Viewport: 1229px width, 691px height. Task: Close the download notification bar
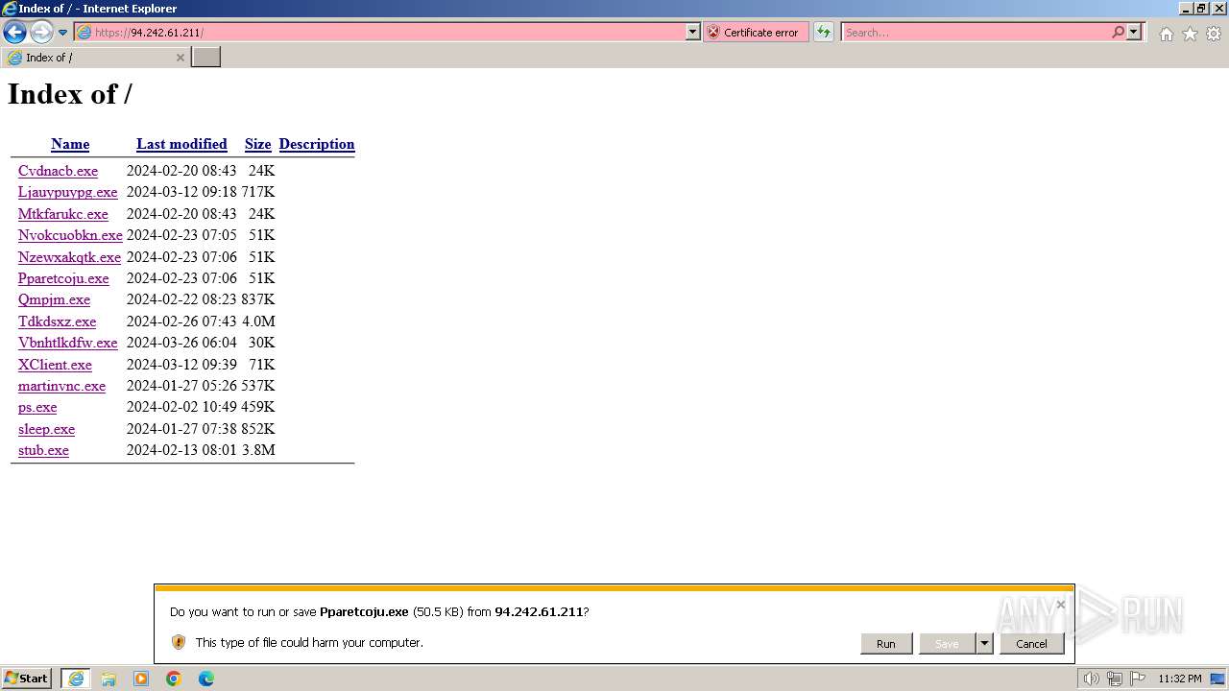[1060, 605]
